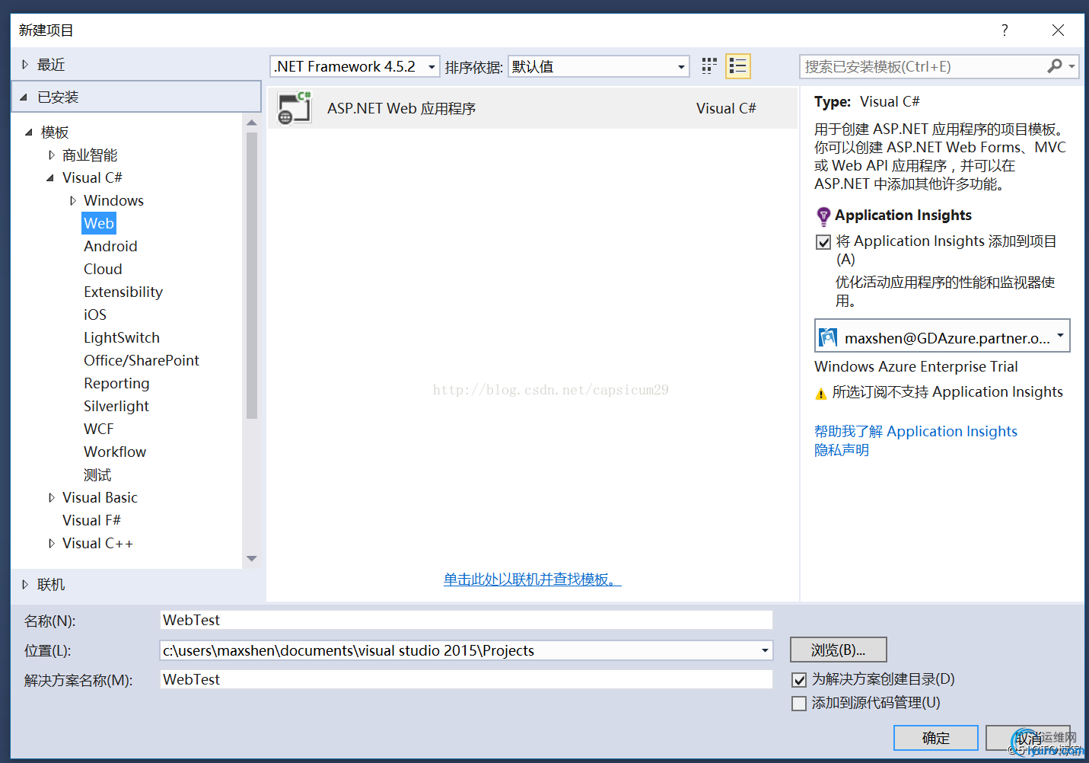Select the Workflow template category
Screen dimensions: 1089x763
115,452
